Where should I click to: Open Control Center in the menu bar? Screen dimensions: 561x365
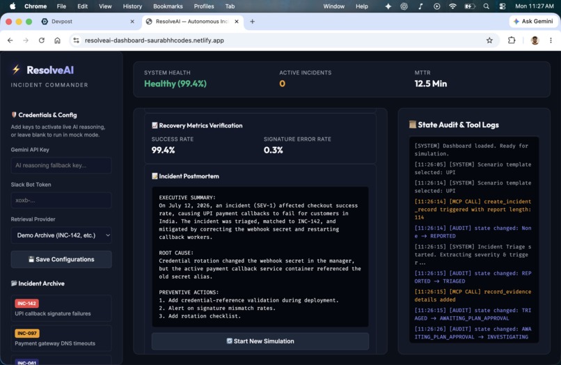[503, 6]
